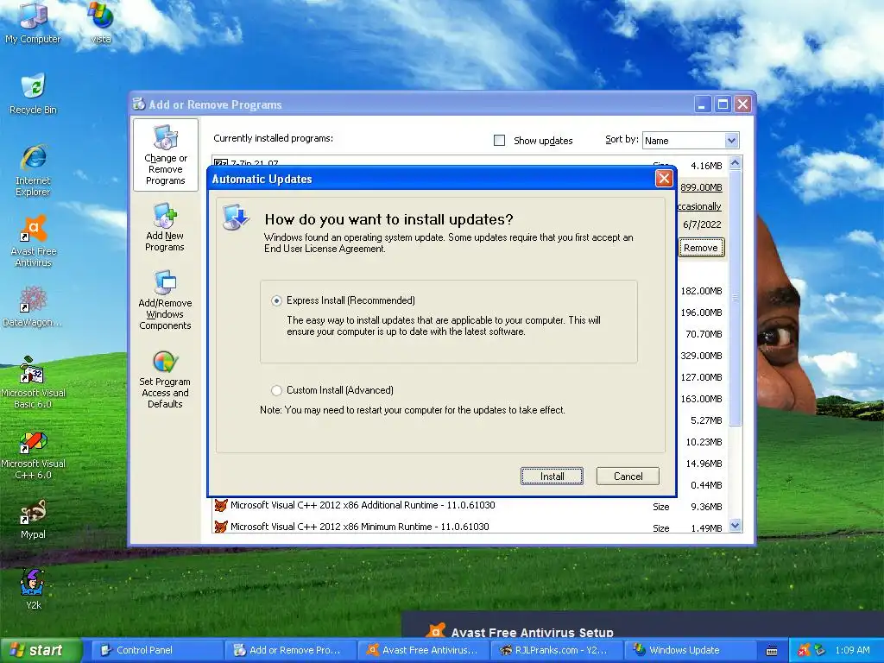This screenshot has width=884, height=663.
Task: Click program list scrollbar up arrow
Action: pos(736,163)
